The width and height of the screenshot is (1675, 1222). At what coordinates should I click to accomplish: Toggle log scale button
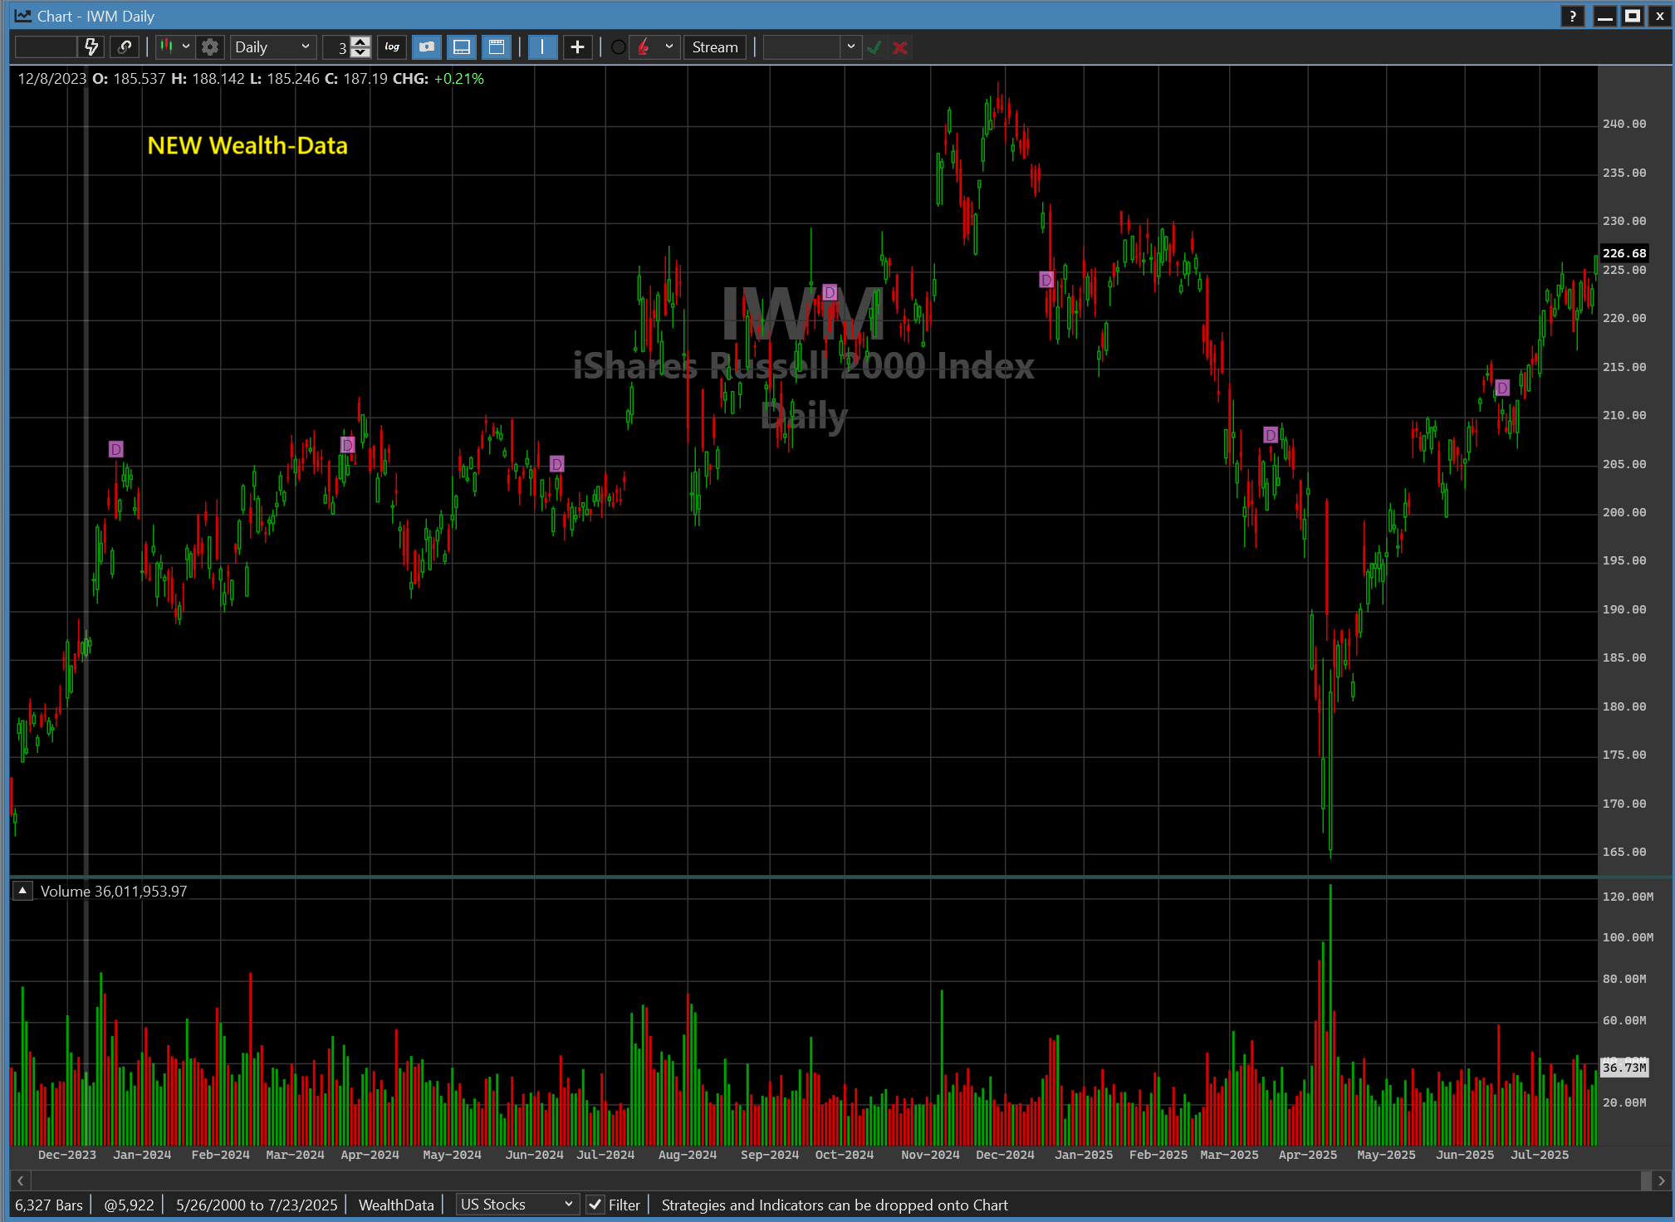click(392, 47)
